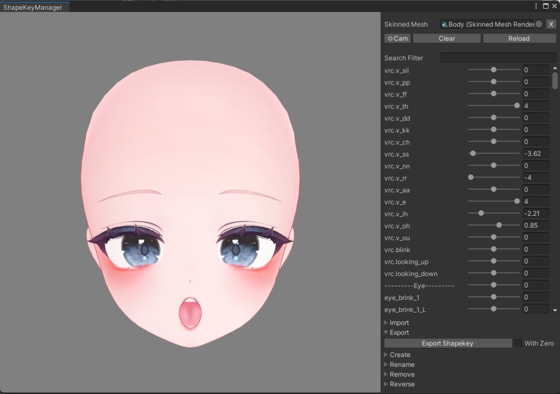Click the Export Shapekey button
The width and height of the screenshot is (560, 394).
pyautogui.click(x=448, y=343)
